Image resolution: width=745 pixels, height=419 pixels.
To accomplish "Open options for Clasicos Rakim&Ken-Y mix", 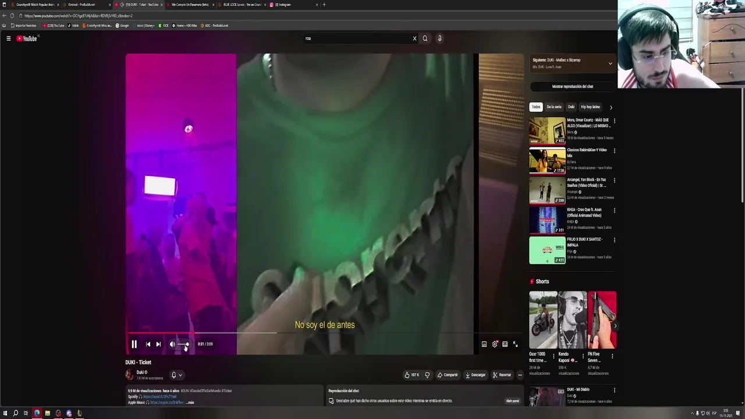I will click(x=614, y=151).
